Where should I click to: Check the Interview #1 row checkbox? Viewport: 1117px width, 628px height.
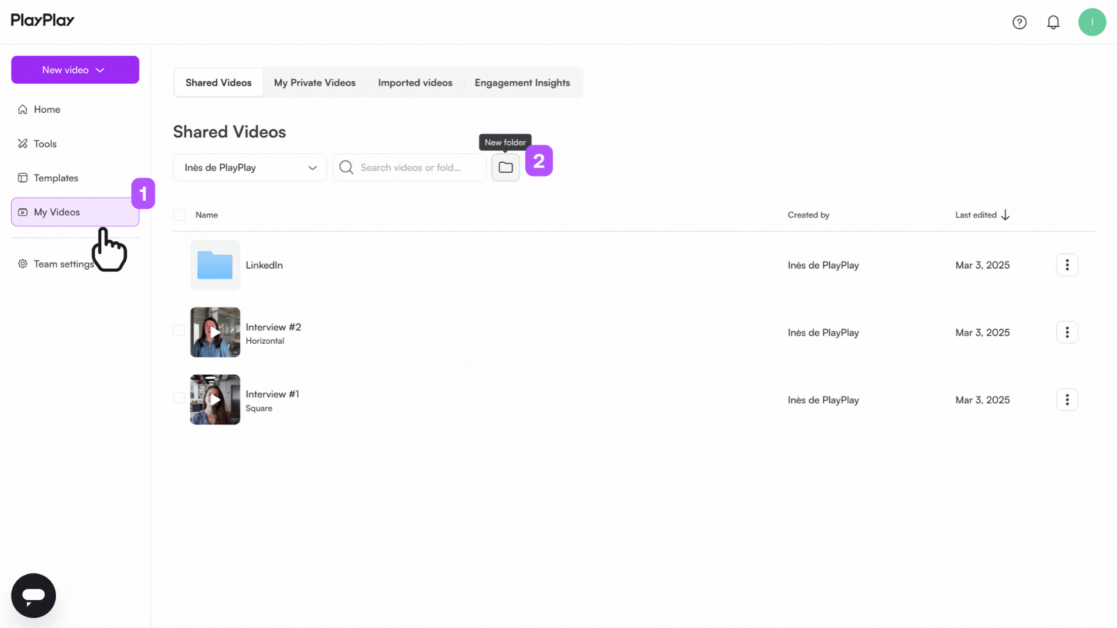click(179, 398)
